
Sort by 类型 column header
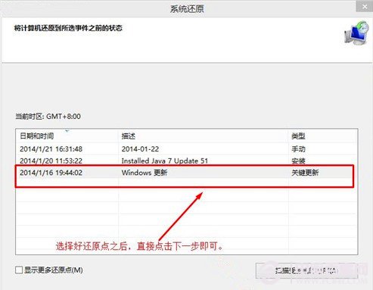tap(322, 136)
